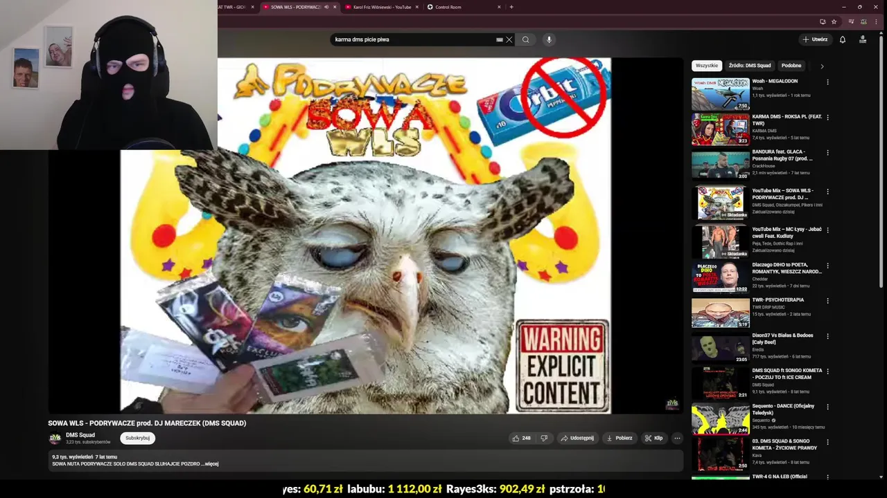Screen dimensions: 887x498
Task: Click the Subskrybuj button
Action: click(x=137, y=438)
